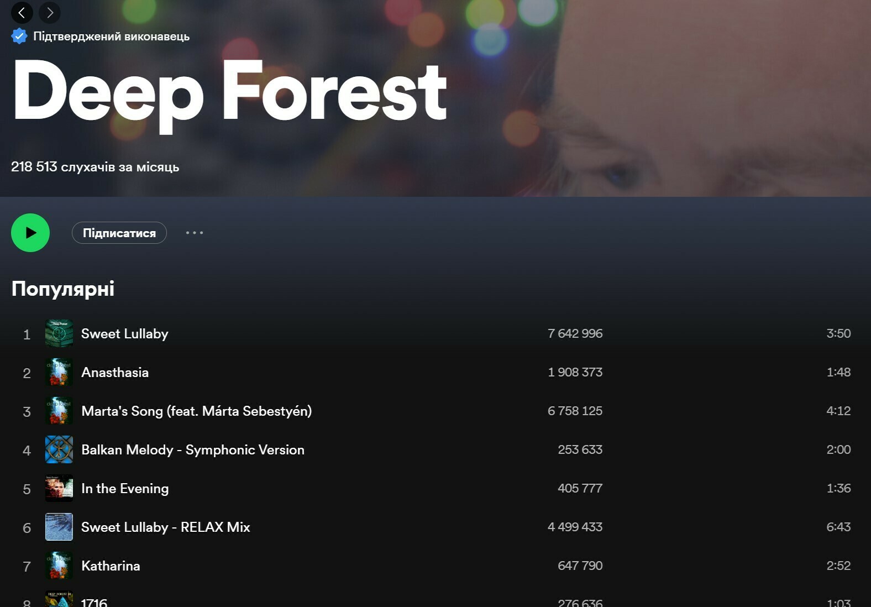Click the Підтверджений виконавець label
This screenshot has height=607, width=871.
point(111,36)
